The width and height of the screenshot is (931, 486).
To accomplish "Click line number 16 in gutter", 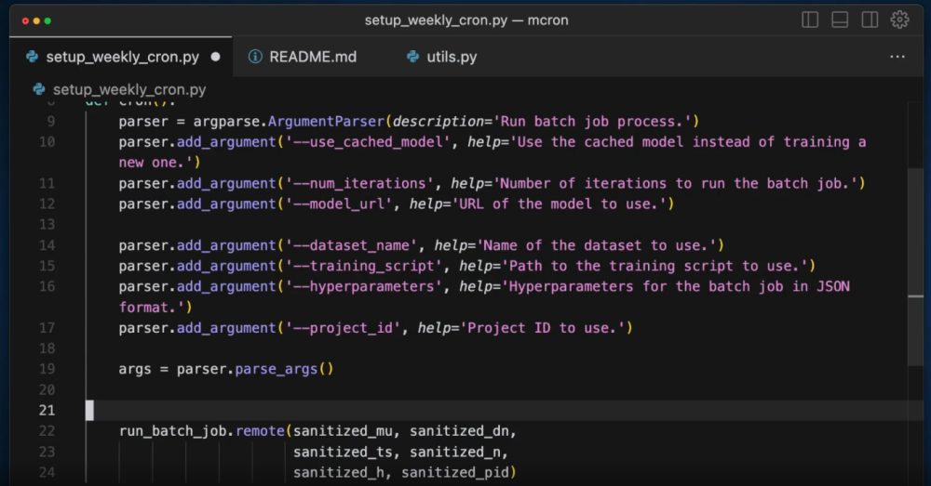I will (x=47, y=287).
